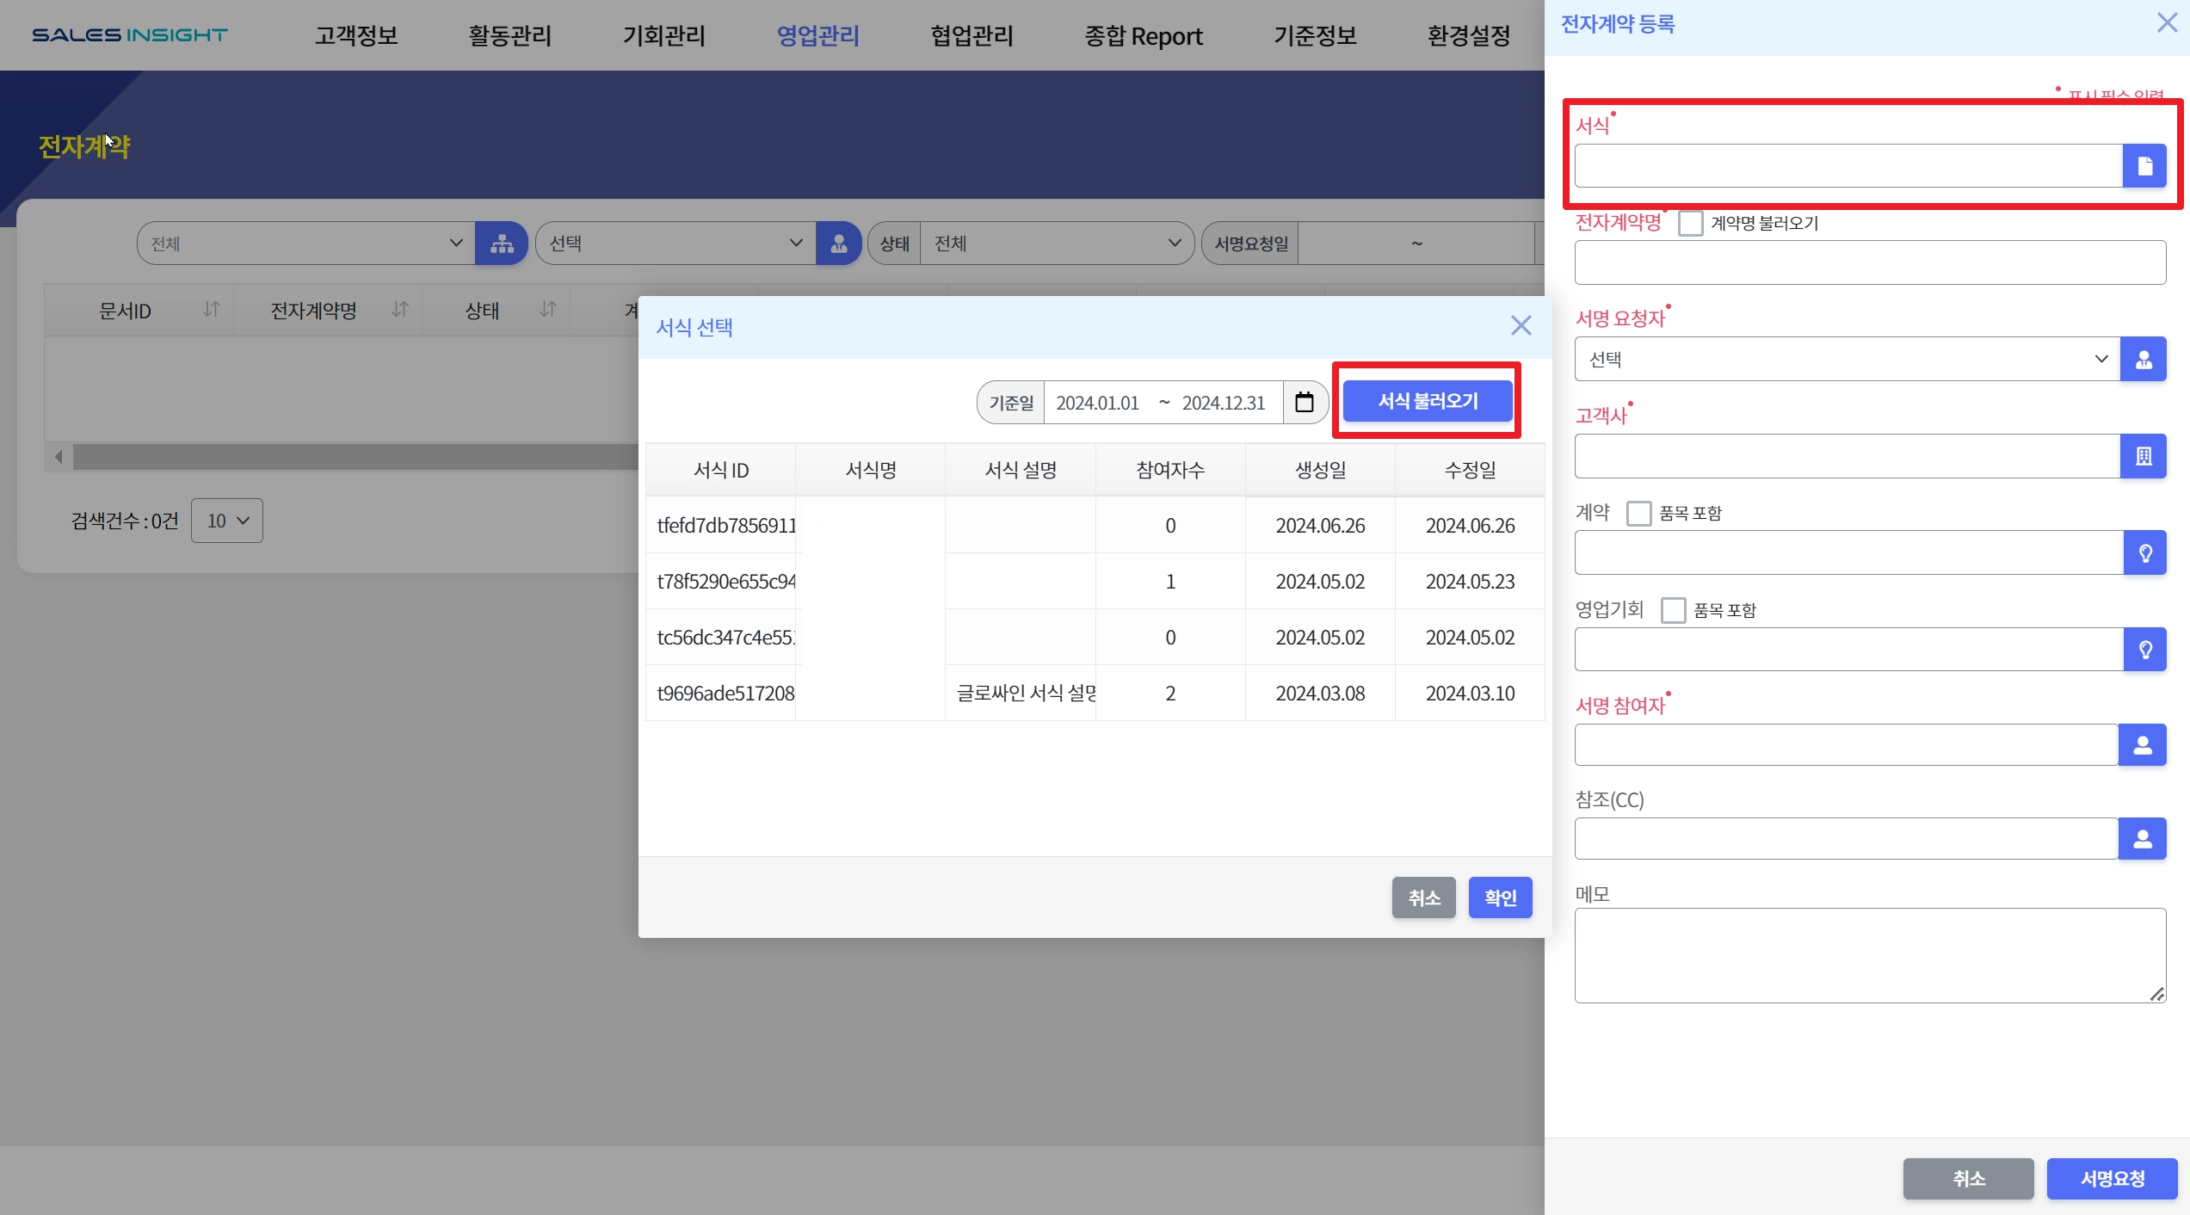This screenshot has width=2190, height=1215.
Task: Click 계약 lightbulb lookup icon
Action: (x=2144, y=552)
